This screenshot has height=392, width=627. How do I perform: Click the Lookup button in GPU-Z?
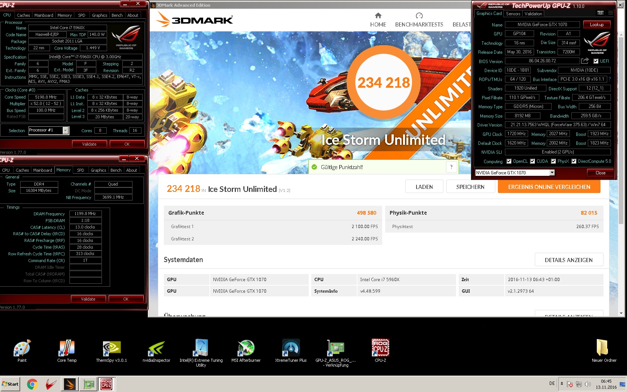pos(597,25)
